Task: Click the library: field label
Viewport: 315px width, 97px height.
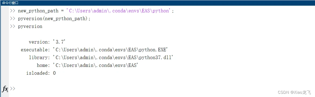Action: (x=39, y=58)
